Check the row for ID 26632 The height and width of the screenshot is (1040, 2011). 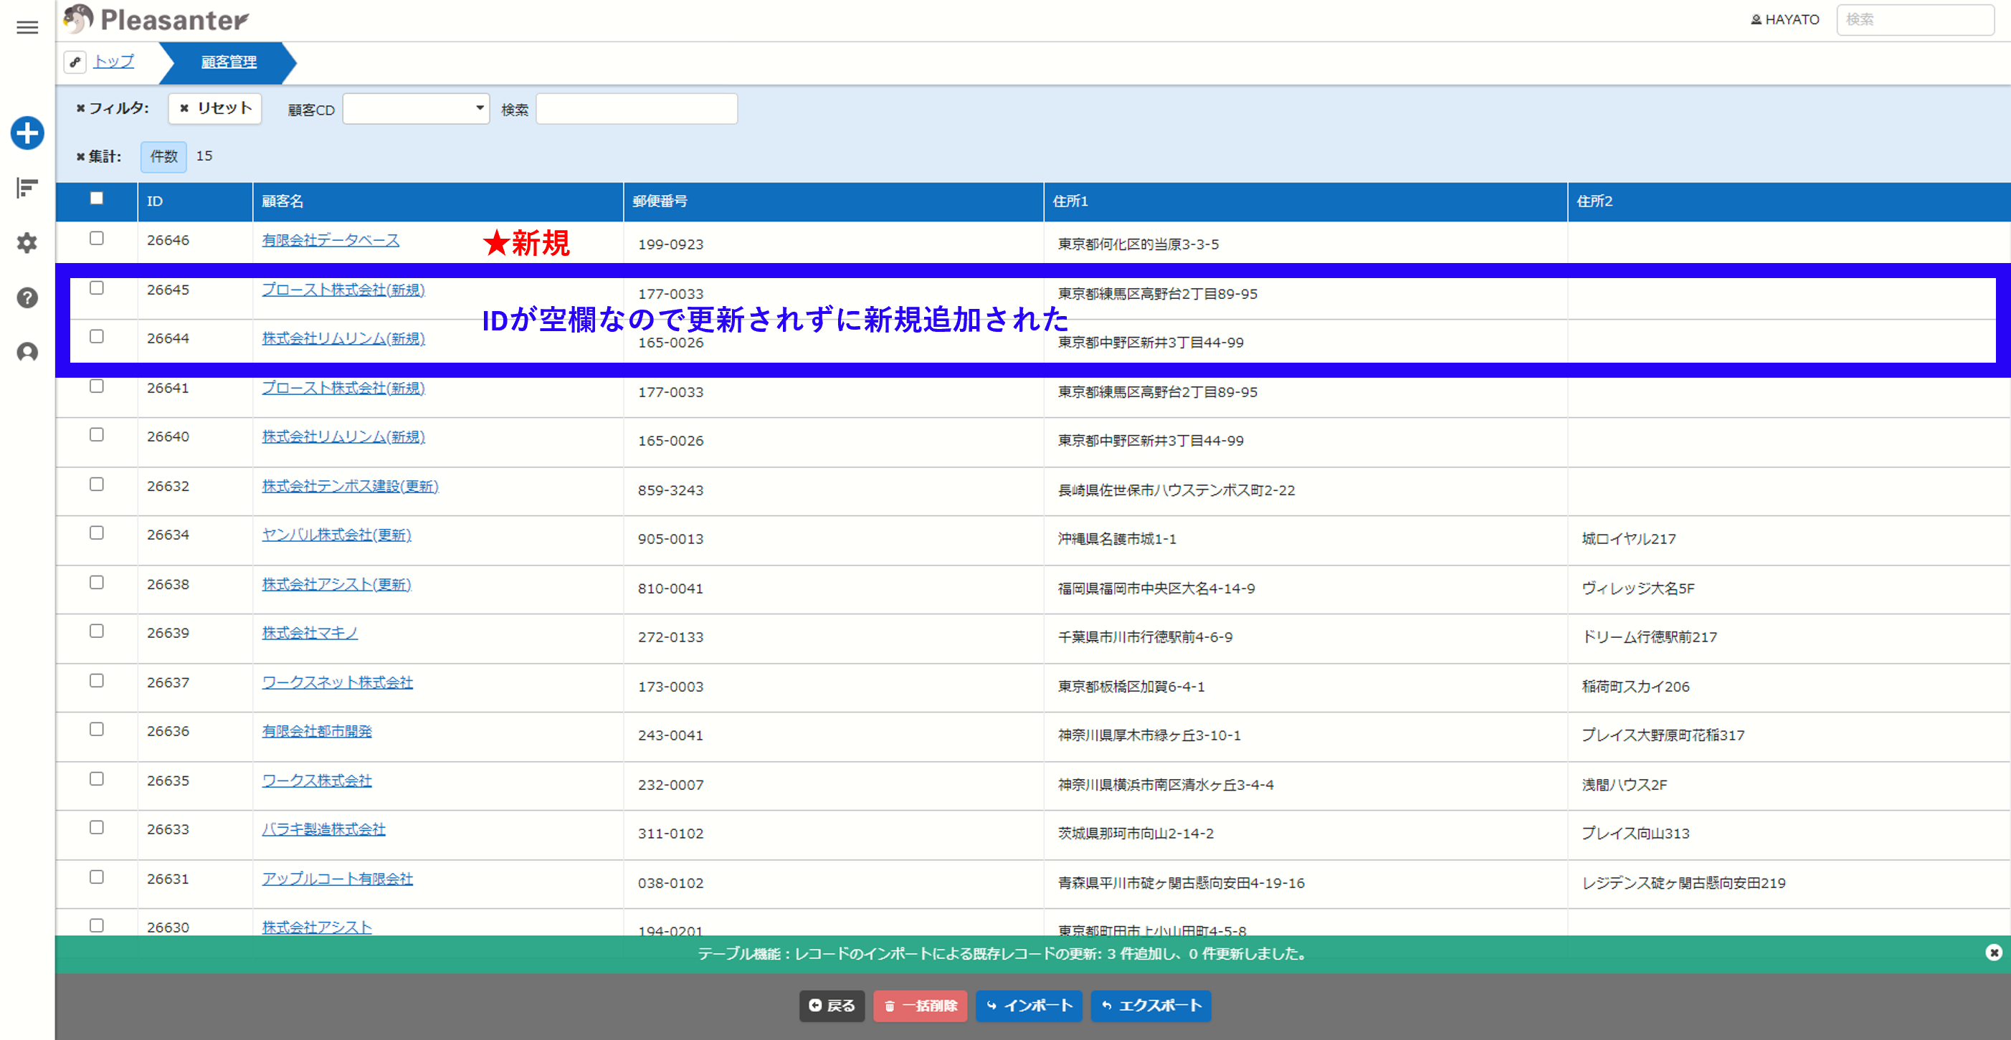97,484
